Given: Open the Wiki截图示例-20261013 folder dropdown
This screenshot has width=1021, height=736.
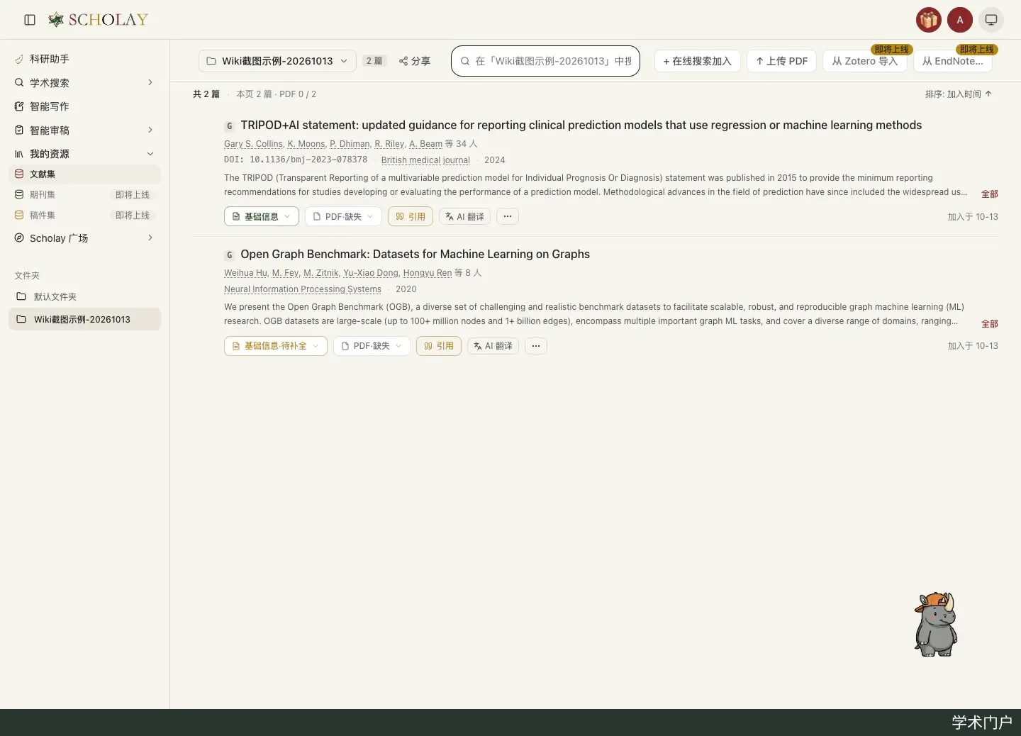Looking at the screenshot, I should click(x=277, y=61).
